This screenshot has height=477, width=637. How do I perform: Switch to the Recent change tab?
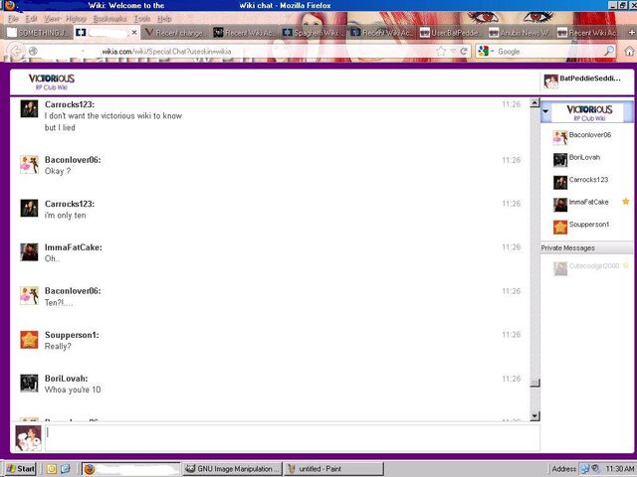pos(176,33)
